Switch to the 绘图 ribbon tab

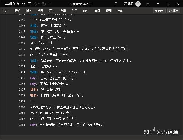tap(40, 11)
